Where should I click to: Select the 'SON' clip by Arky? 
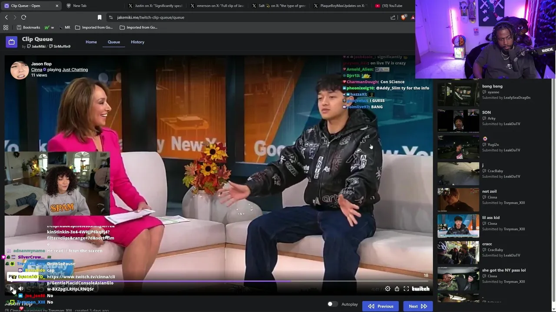(x=458, y=120)
